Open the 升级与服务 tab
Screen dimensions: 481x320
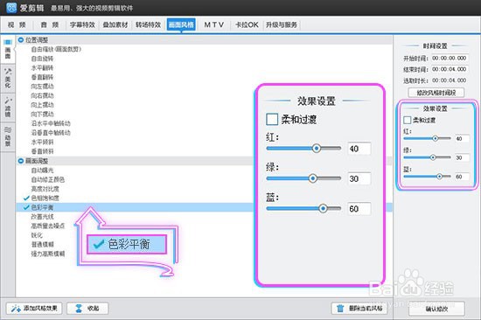[282, 24]
